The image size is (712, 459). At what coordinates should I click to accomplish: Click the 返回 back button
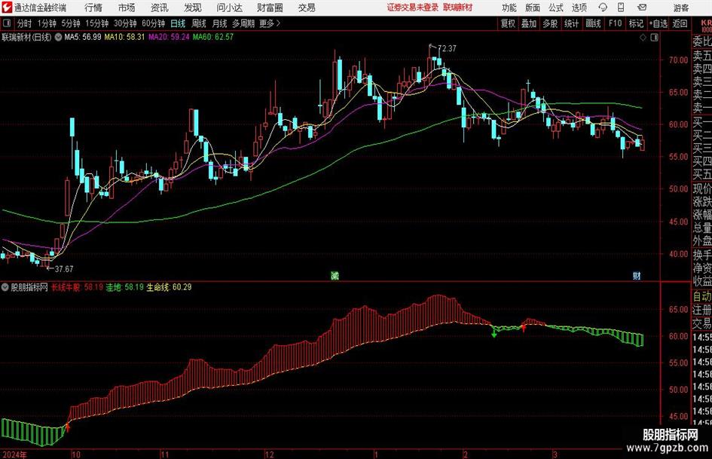tap(680, 23)
